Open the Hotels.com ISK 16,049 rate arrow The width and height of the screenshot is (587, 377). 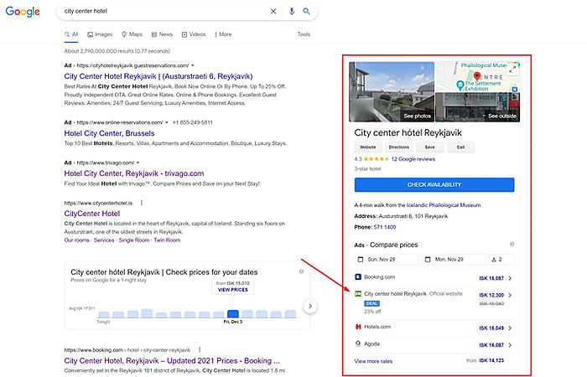510,328
